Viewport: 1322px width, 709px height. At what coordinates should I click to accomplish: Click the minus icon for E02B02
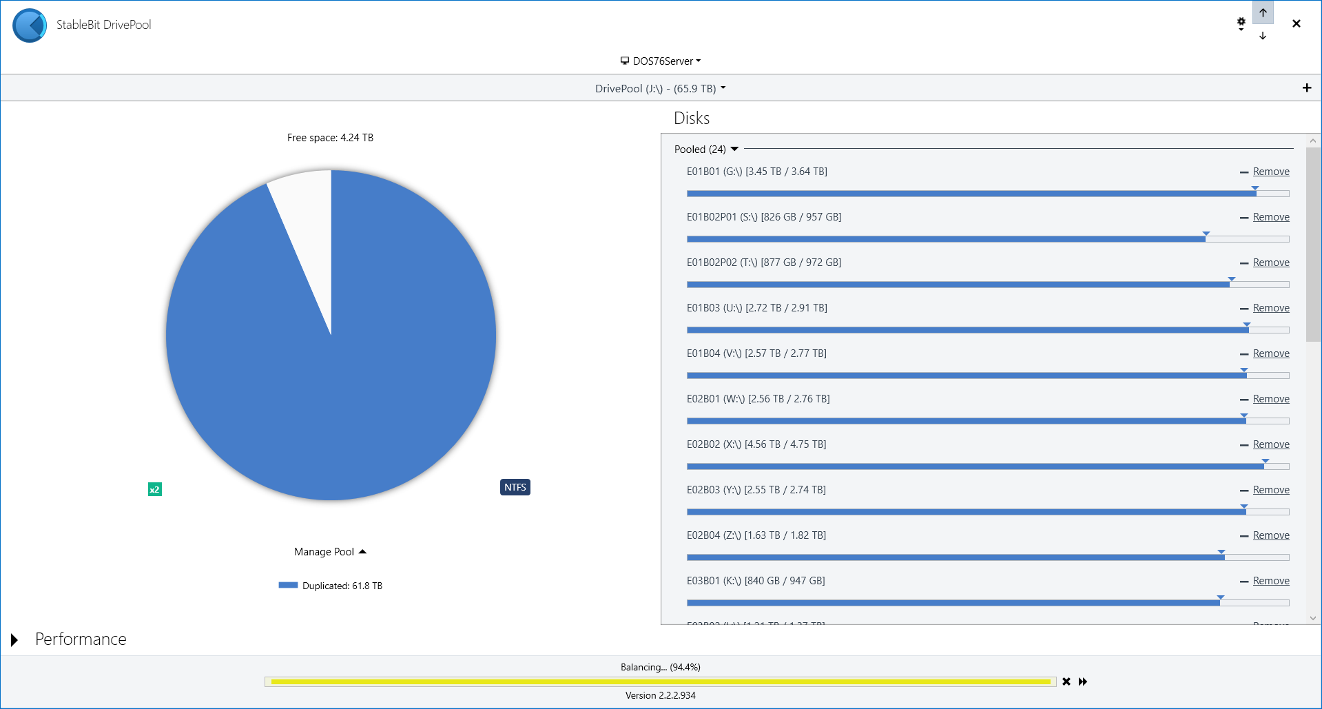(x=1244, y=445)
